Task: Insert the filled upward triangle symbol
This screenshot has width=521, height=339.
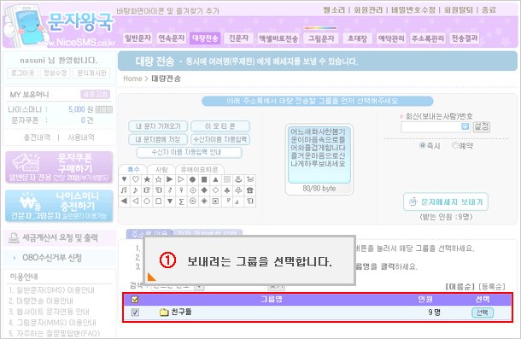Action: 215,179
